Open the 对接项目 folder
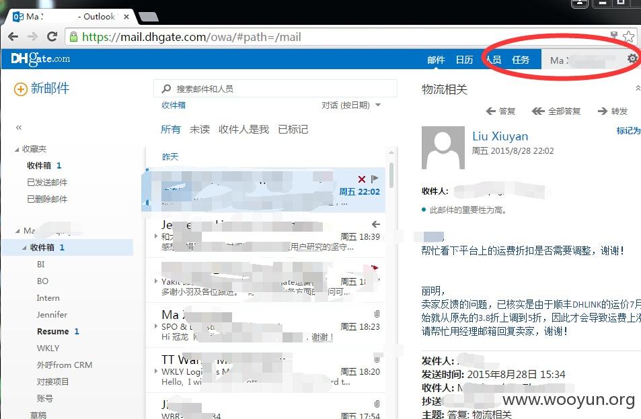 point(52,381)
